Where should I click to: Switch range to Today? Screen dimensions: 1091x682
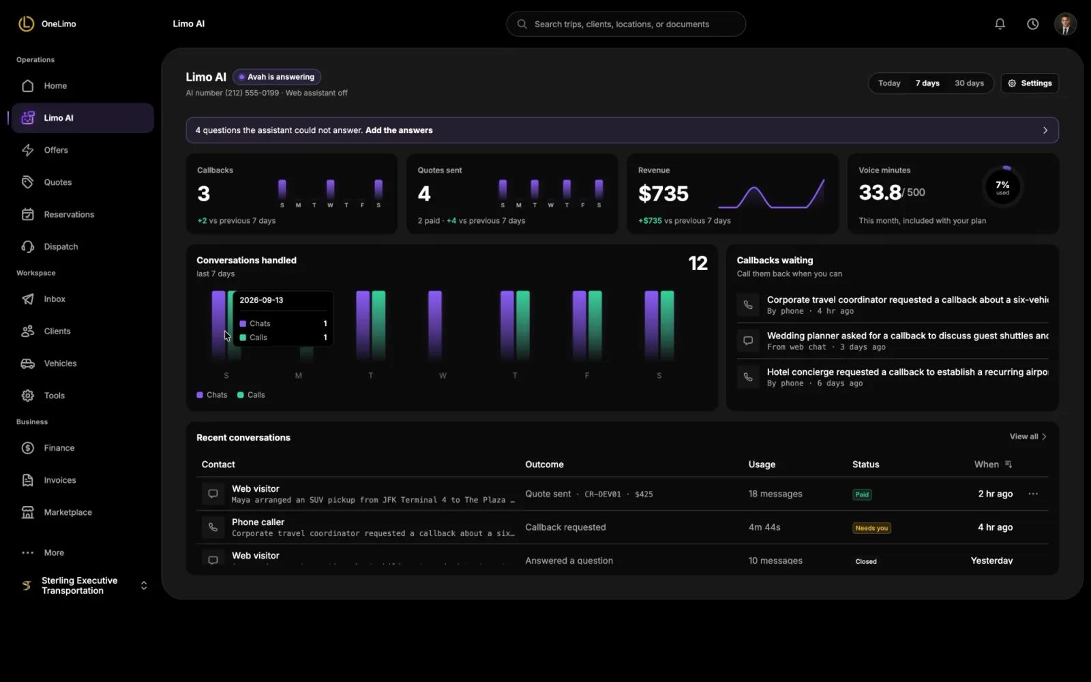[889, 83]
